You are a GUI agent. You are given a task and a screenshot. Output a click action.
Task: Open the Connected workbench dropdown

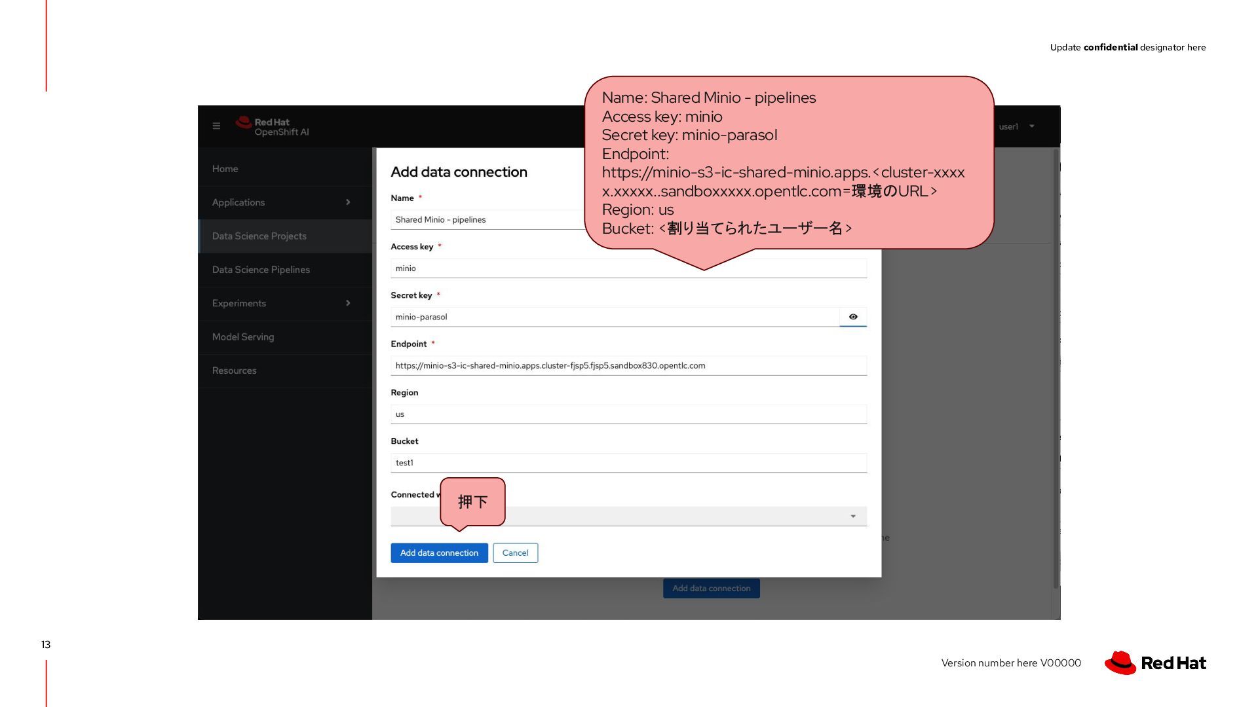point(628,516)
